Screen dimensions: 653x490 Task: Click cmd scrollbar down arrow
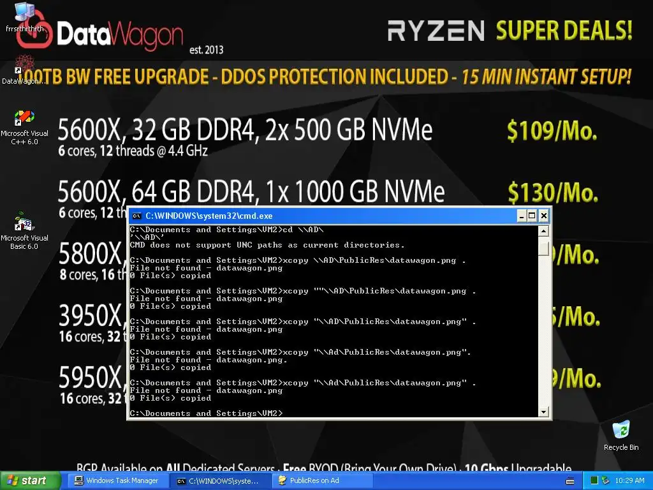click(x=543, y=412)
